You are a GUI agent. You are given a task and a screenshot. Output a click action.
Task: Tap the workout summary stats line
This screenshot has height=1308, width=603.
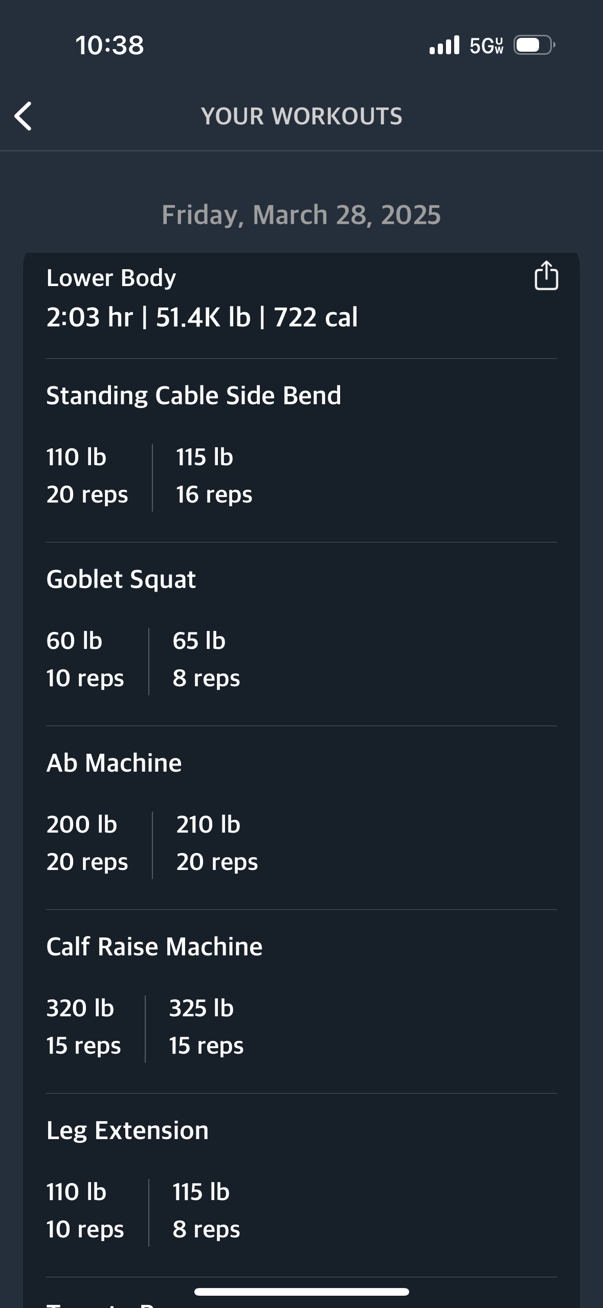click(202, 317)
